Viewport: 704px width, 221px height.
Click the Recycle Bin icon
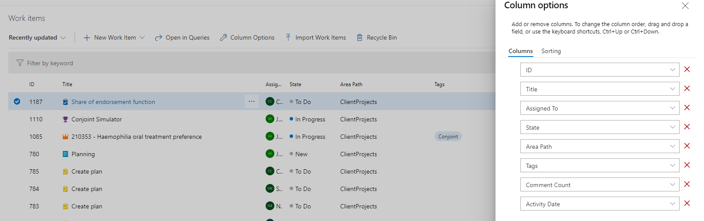click(x=359, y=37)
